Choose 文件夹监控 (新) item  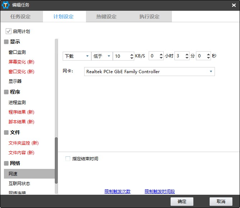tap(23, 143)
